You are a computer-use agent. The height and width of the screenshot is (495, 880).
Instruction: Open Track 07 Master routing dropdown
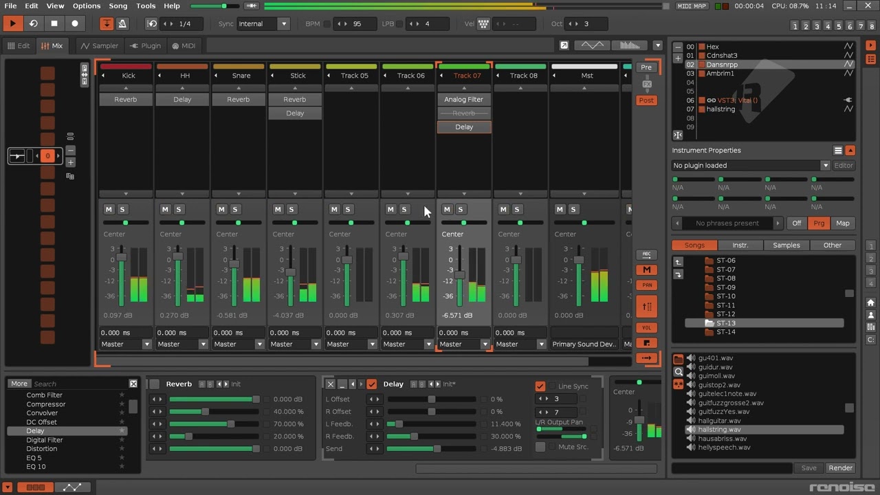463,344
